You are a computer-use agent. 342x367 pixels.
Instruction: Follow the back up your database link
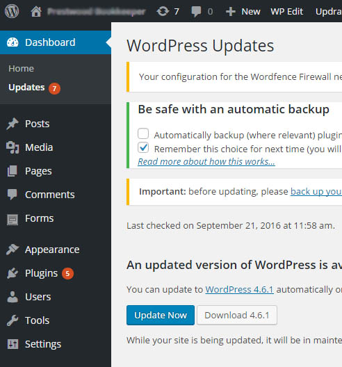tap(316, 191)
